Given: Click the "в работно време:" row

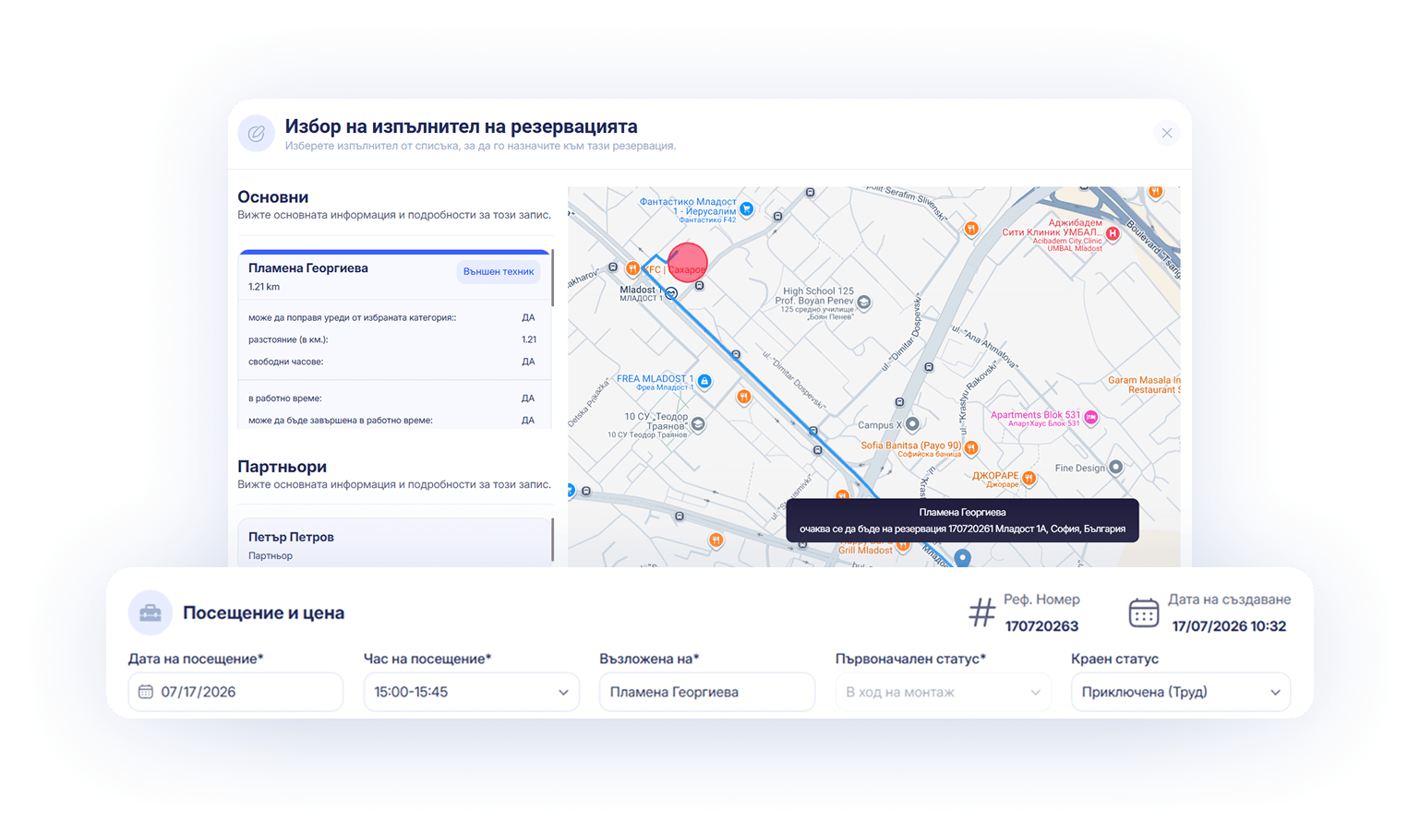Looking at the screenshot, I should [393, 398].
